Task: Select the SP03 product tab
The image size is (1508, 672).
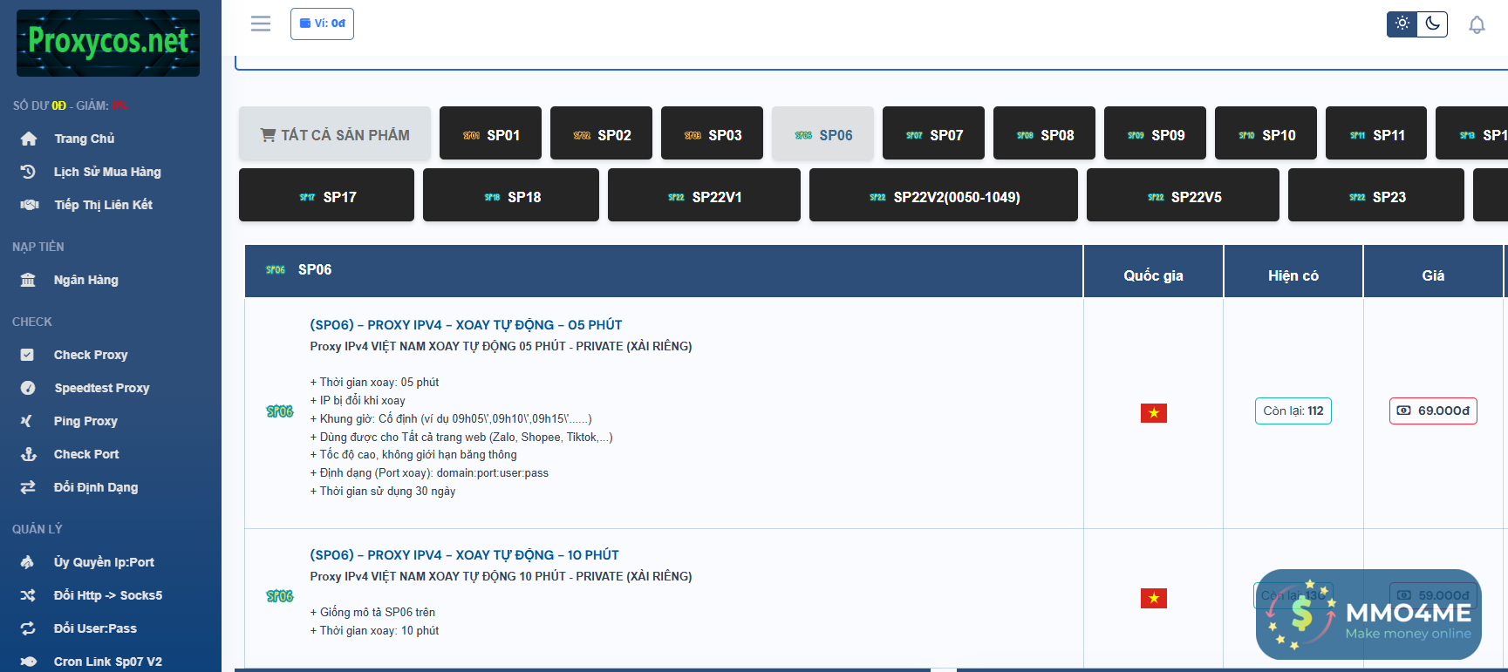Action: point(712,133)
